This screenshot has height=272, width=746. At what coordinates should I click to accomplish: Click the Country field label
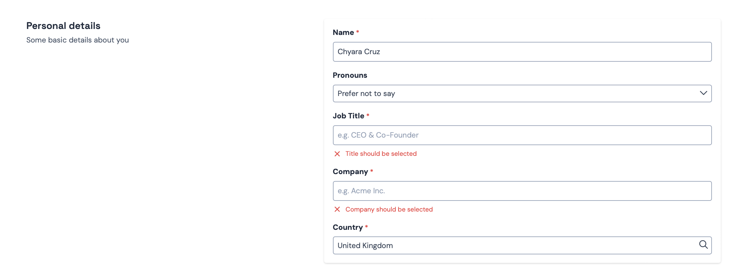click(348, 227)
